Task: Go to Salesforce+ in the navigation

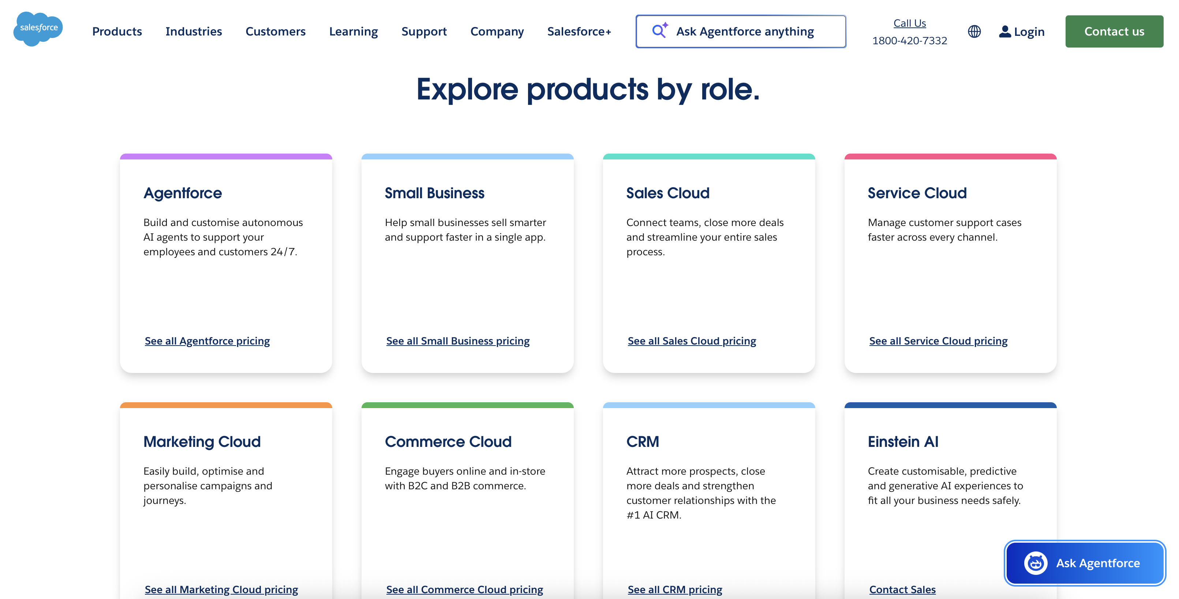Action: (579, 31)
